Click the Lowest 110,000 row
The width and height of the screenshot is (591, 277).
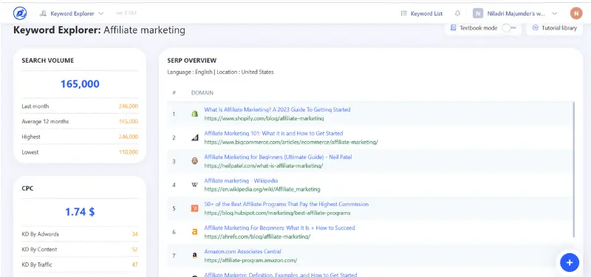click(80, 152)
